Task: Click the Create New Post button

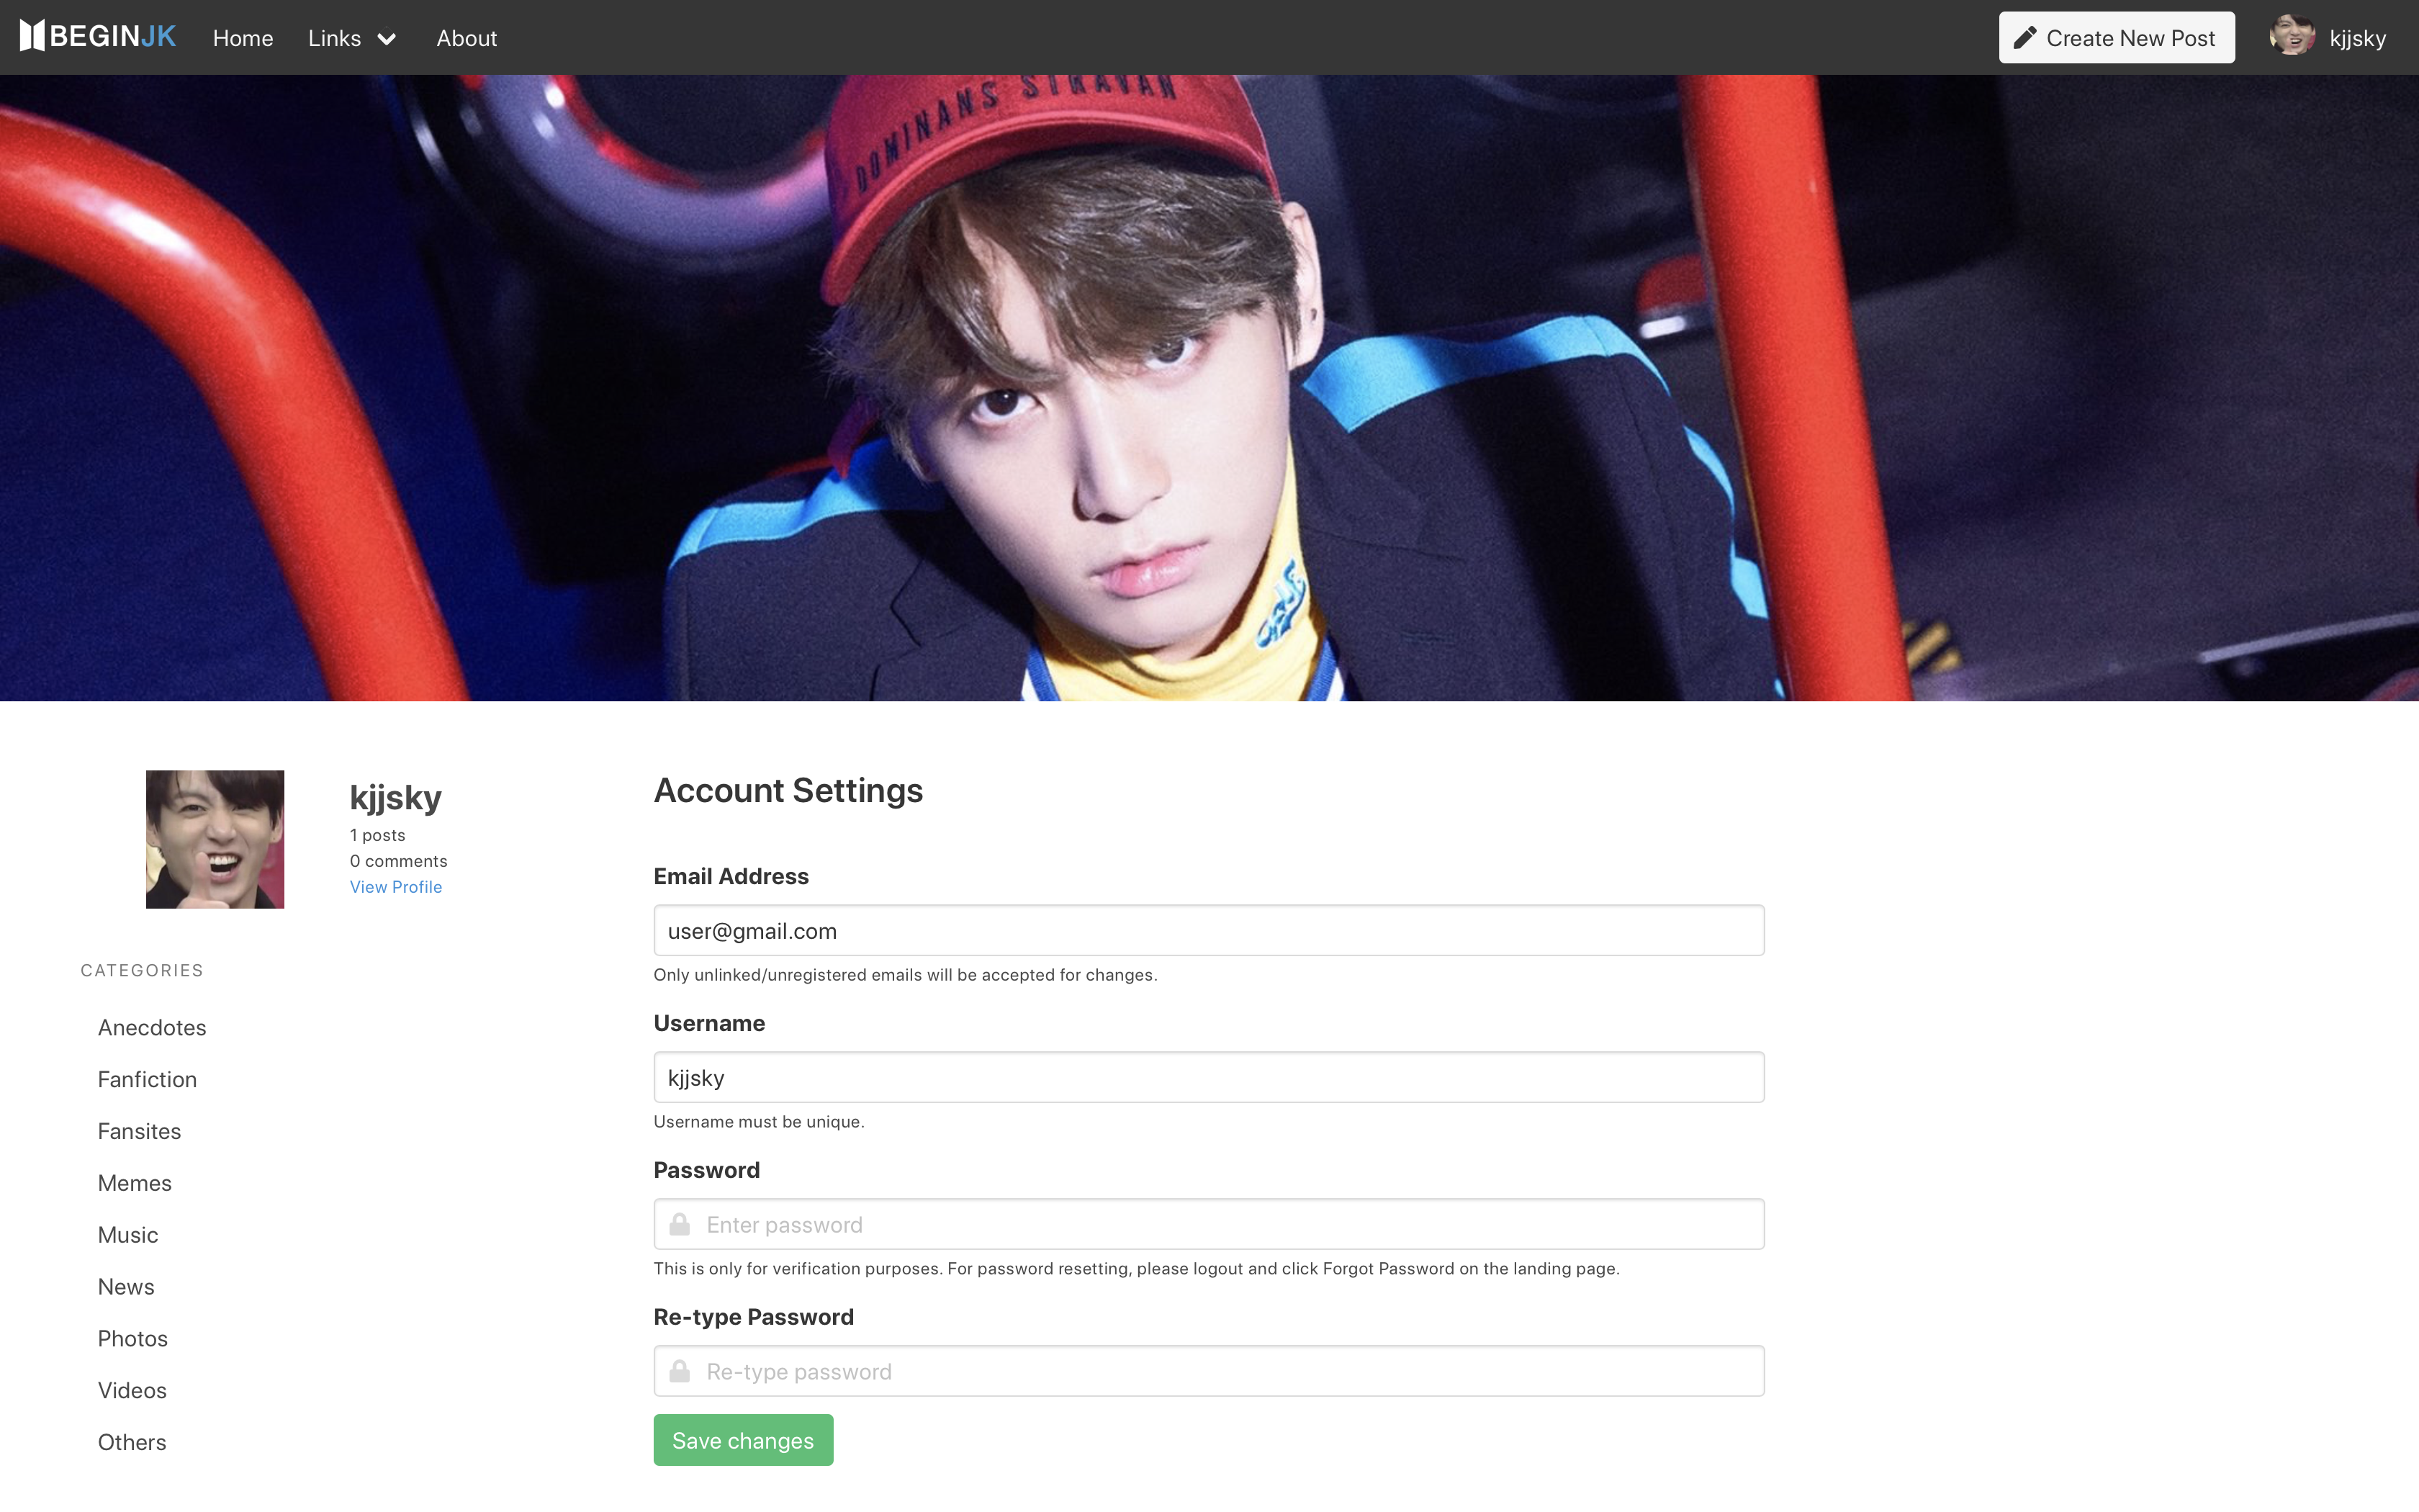Action: 2116,38
